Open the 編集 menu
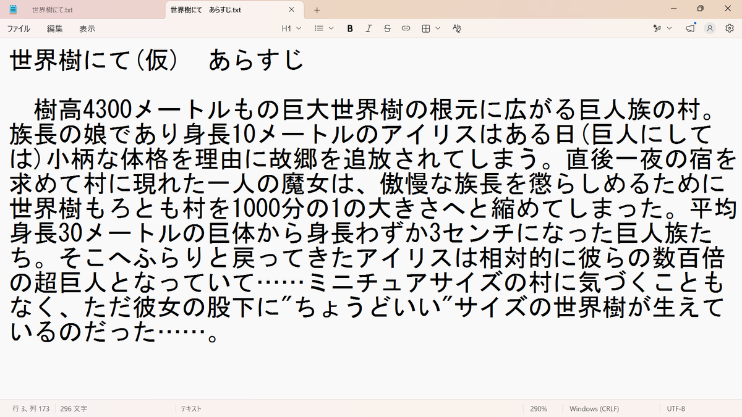 coord(55,28)
